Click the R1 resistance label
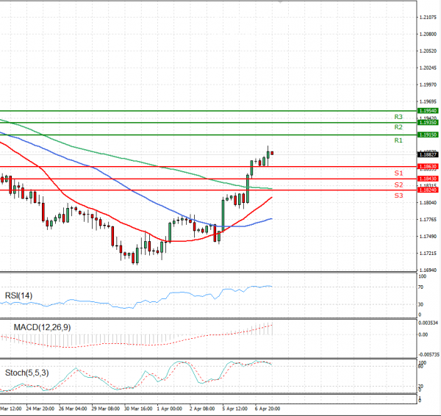441x416 pixels. coord(398,140)
